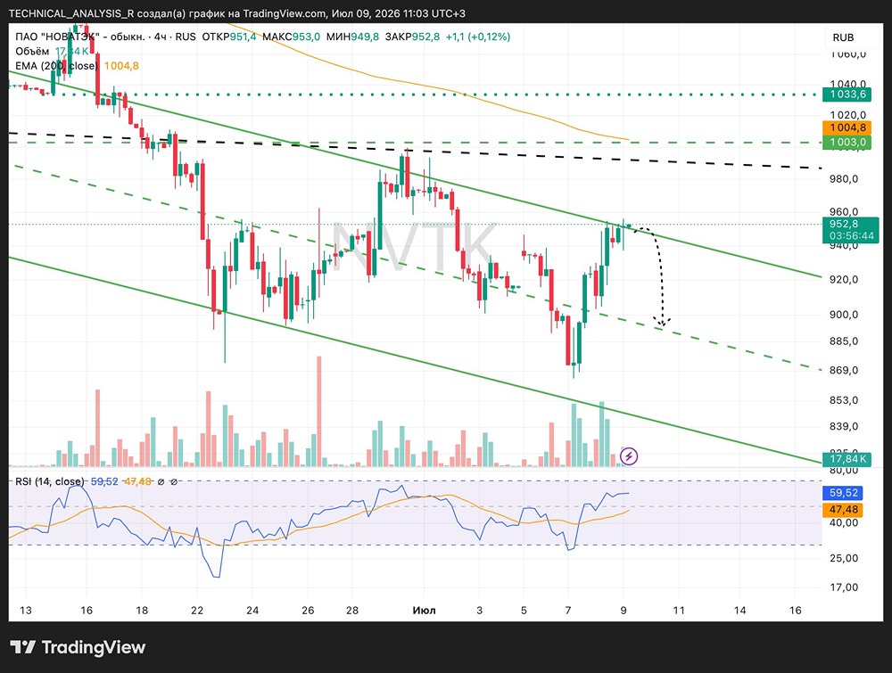The width and height of the screenshot is (892, 673).
Task: Click the second RSI null symbol
Action: 174,481
